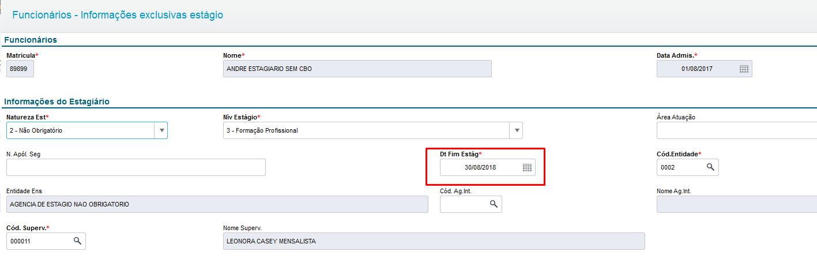The image size is (817, 259).
Task: Expand the Nív Estágio dropdown arrow
Action: 516,130
